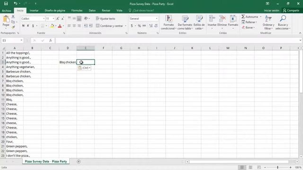Click the Compartir button
The width and height of the screenshot is (303, 170).
click(x=291, y=10)
